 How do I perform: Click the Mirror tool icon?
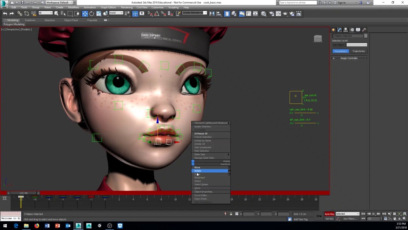212,13
